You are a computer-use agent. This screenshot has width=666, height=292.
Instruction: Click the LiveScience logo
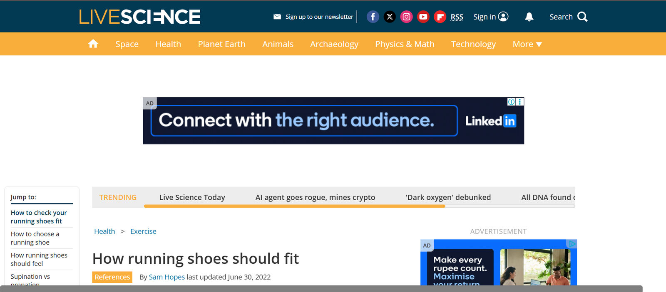pyautogui.click(x=140, y=17)
